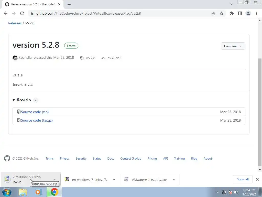Open options arrow for VMware-workstation download
Viewport: 262px width, 197px height.
point(174,180)
